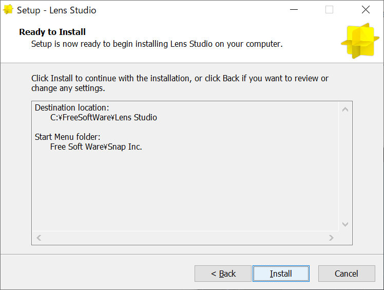This screenshot has height=290, width=384.
Task: Click the 'Setup is now ready' subtitle text
Action: click(x=157, y=44)
